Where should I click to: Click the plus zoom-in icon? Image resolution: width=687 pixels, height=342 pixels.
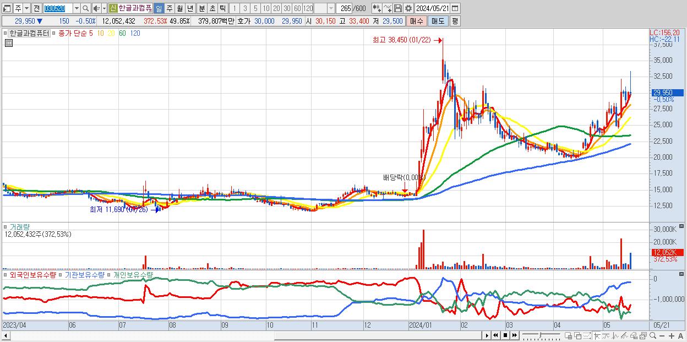click(x=672, y=335)
